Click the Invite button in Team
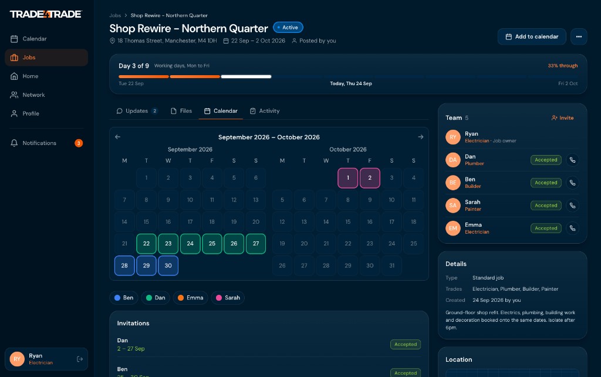 point(563,118)
